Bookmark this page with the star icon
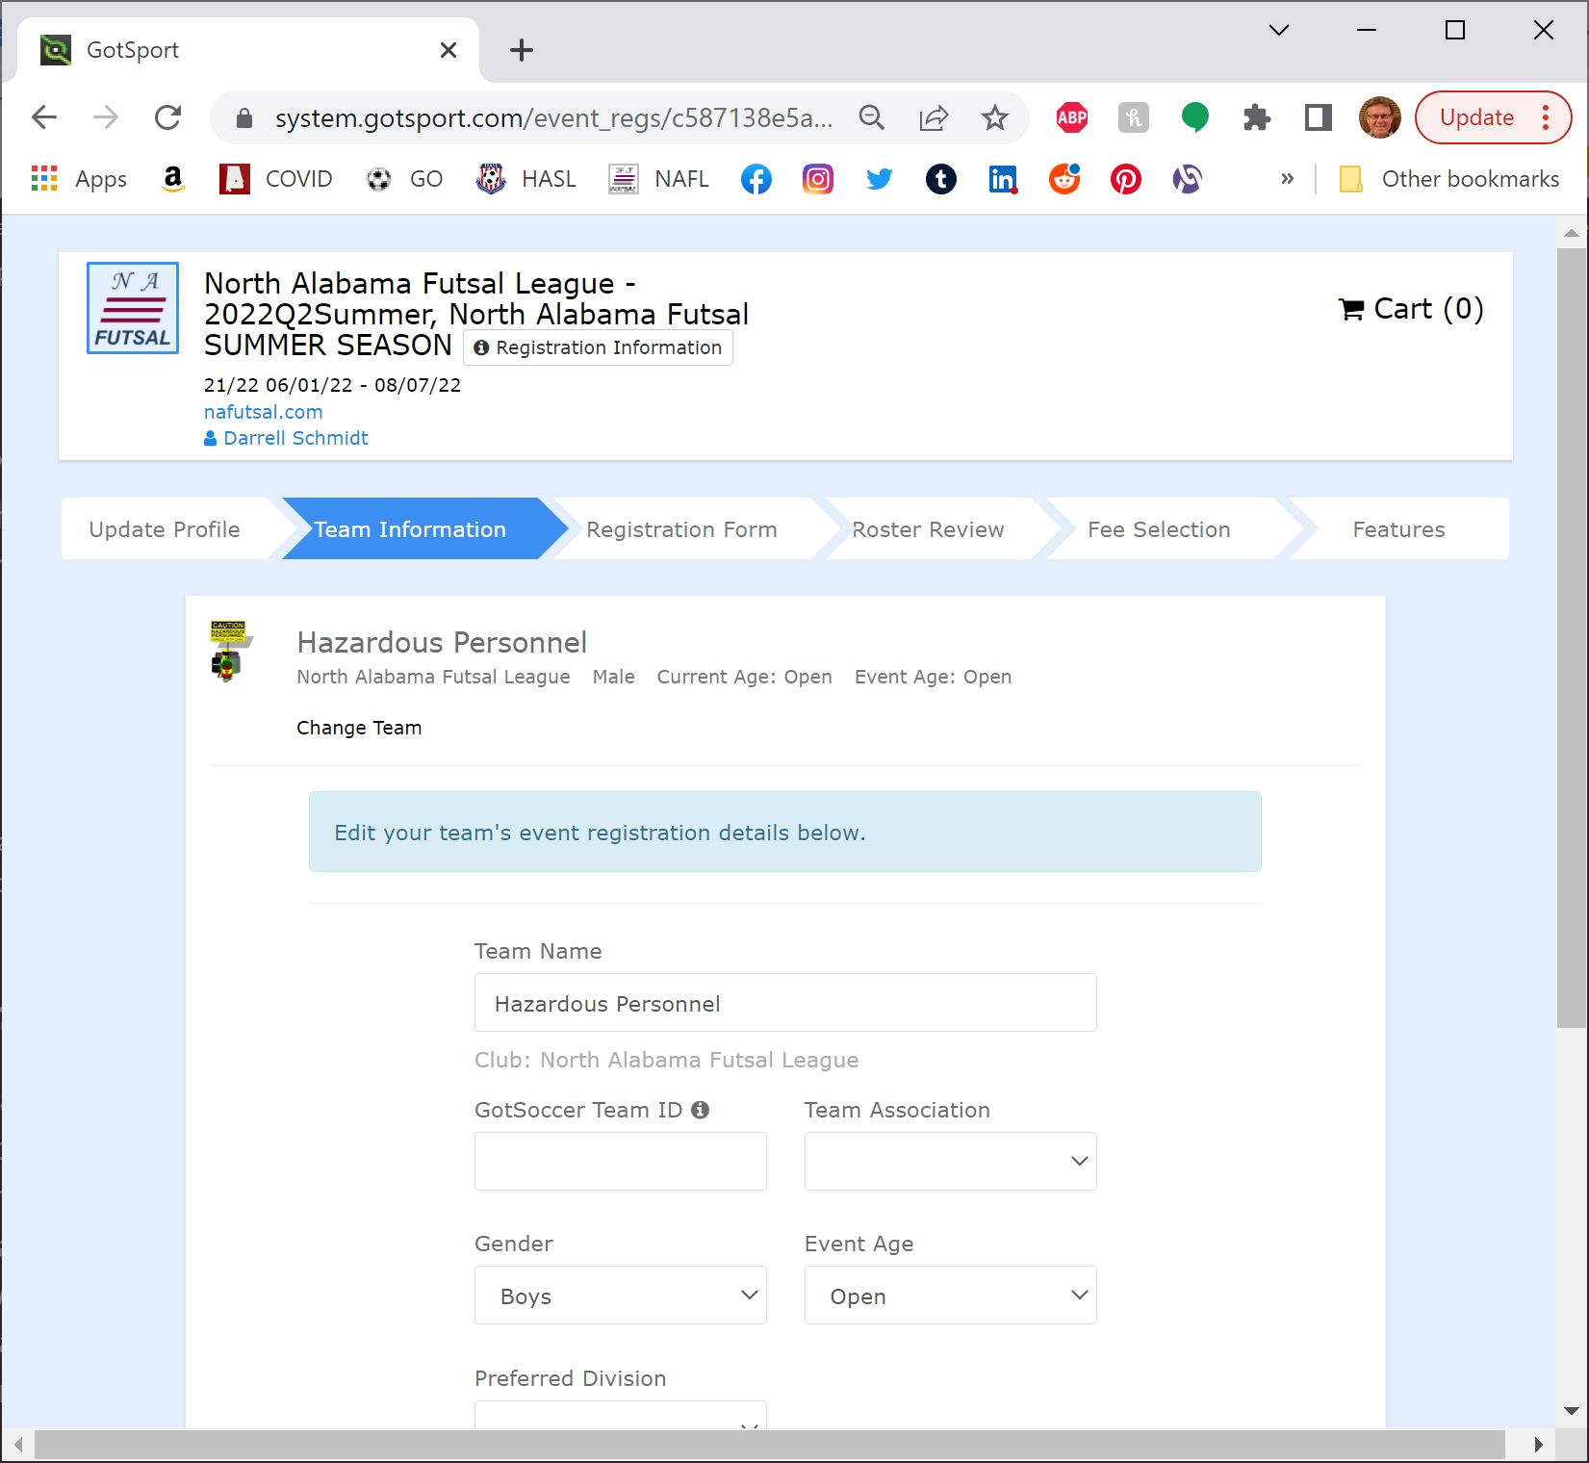Screen dimensions: 1589x1463 pos(995,117)
